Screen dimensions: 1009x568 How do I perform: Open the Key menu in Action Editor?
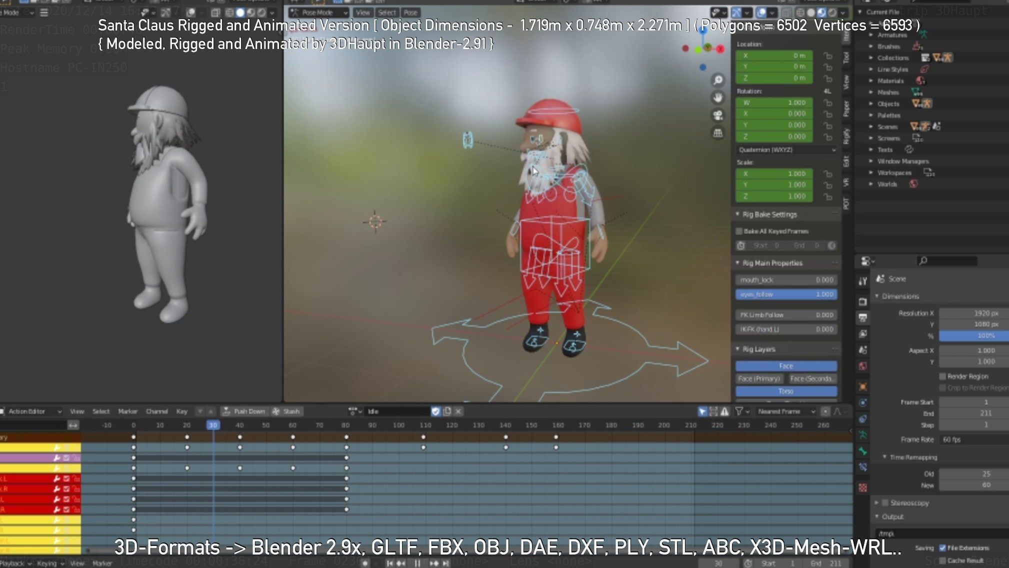(x=181, y=411)
